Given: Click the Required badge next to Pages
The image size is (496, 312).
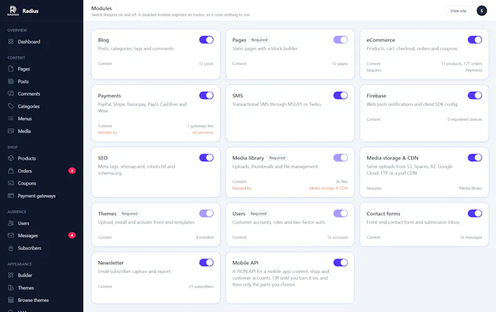Looking at the screenshot, I should coord(259,40).
